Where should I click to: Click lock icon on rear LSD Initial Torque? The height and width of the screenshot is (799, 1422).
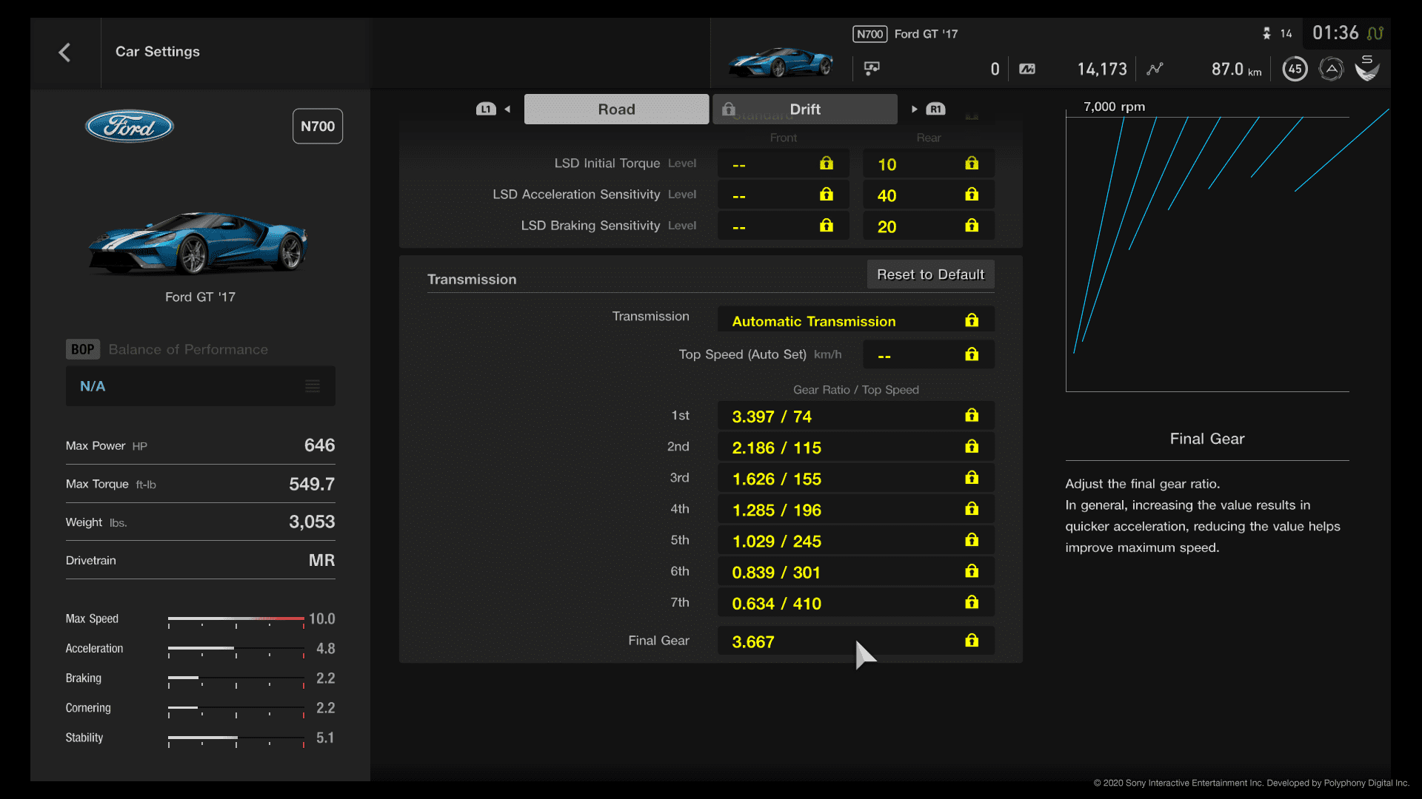click(x=972, y=163)
